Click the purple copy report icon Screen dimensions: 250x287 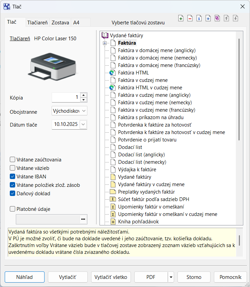click(x=217, y=19)
